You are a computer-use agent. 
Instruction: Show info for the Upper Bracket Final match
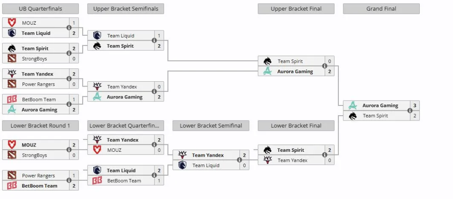pyautogui.click(x=325, y=66)
